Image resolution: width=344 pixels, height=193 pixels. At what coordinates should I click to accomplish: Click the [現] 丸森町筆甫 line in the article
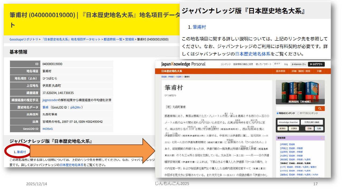pyautogui.click(x=176, y=107)
